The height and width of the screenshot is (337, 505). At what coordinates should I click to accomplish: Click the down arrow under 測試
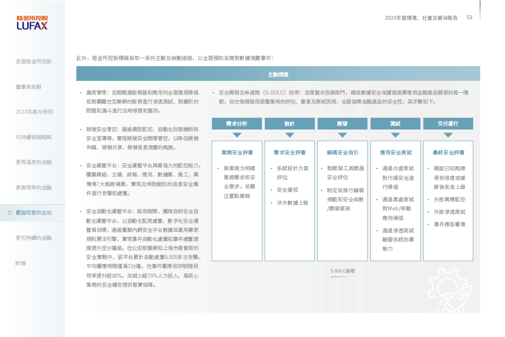coord(395,135)
